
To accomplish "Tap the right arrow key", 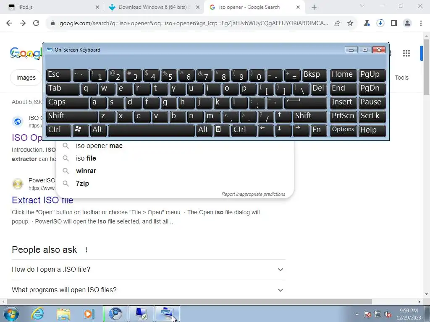I will point(301,130).
